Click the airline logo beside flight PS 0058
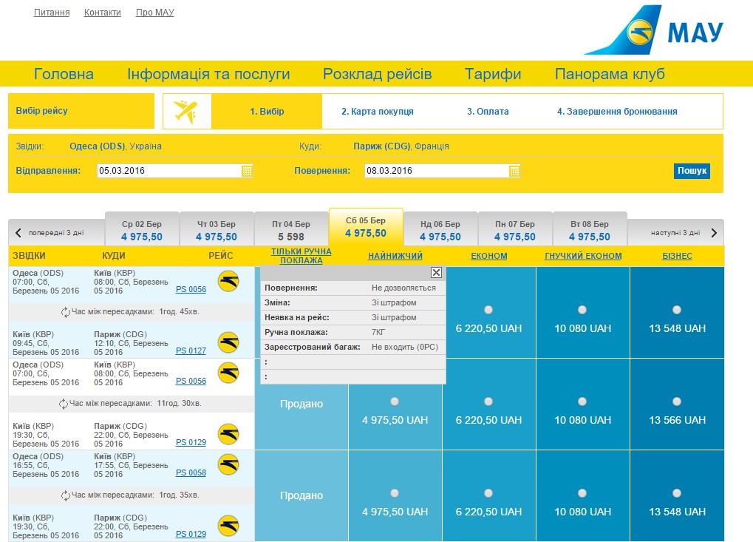 pos(228,464)
